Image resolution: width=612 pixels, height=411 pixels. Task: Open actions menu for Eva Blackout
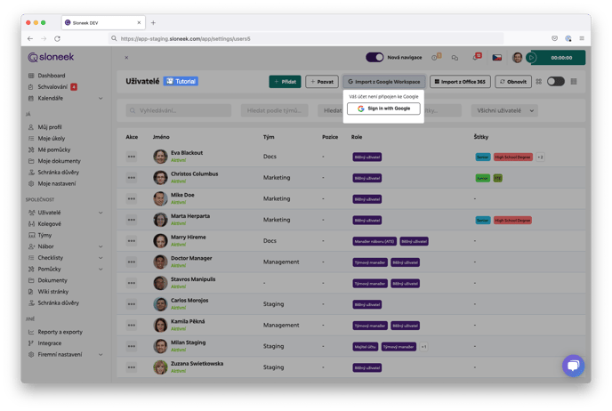pyautogui.click(x=132, y=157)
